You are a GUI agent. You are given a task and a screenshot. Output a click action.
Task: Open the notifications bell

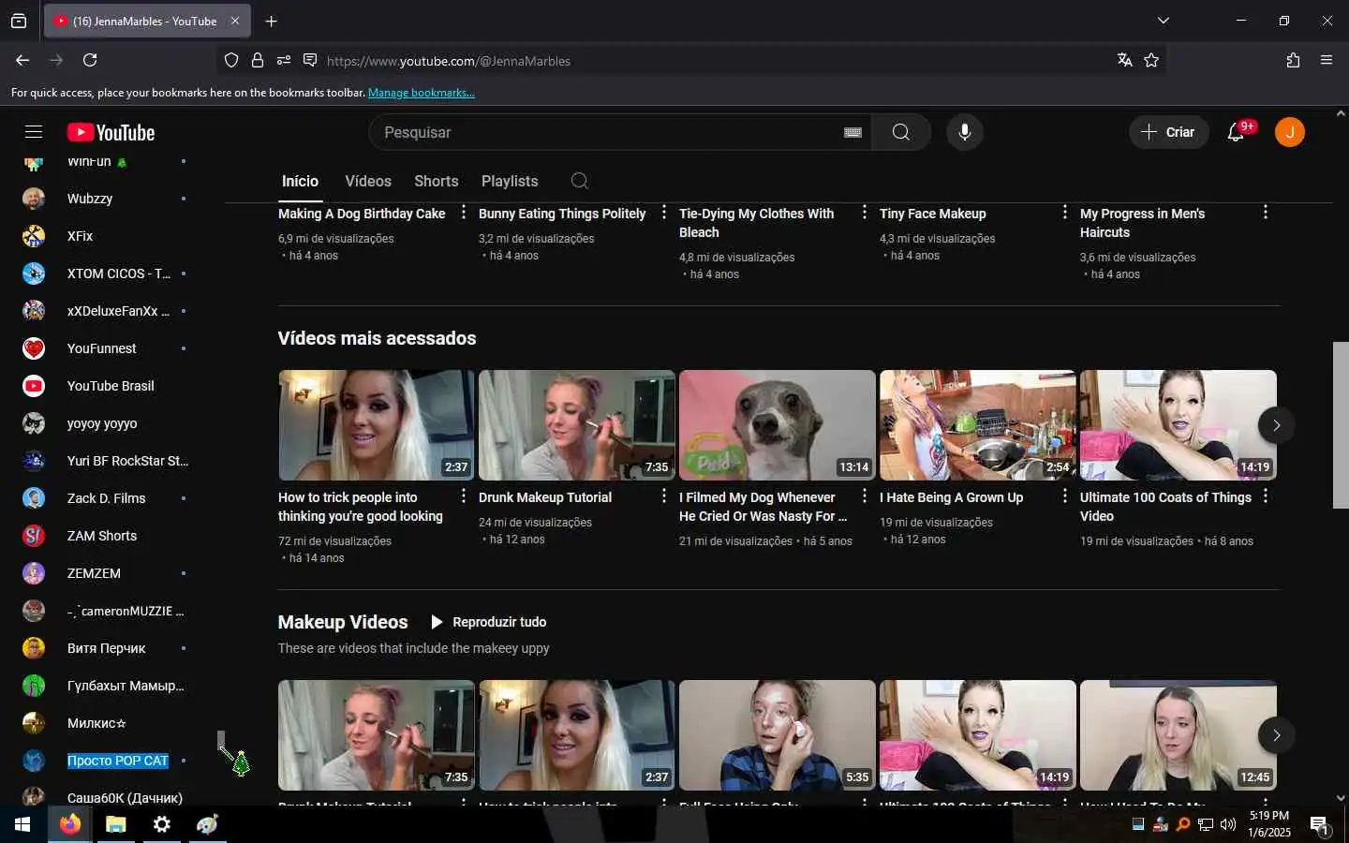coord(1237,132)
